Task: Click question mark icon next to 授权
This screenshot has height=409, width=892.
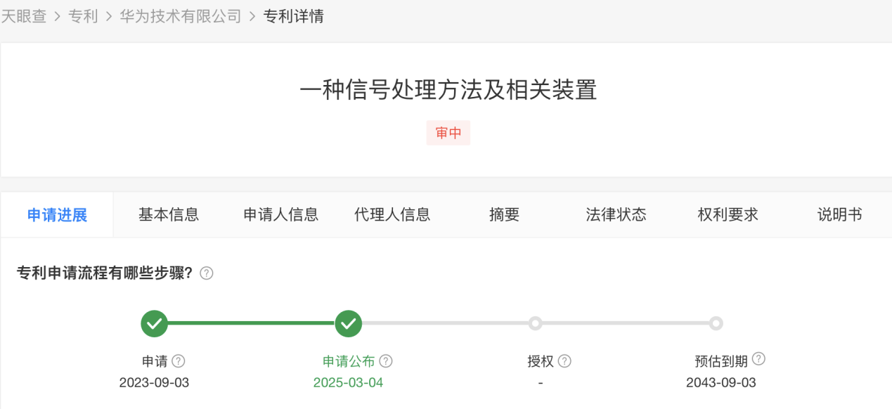Action: tap(564, 361)
